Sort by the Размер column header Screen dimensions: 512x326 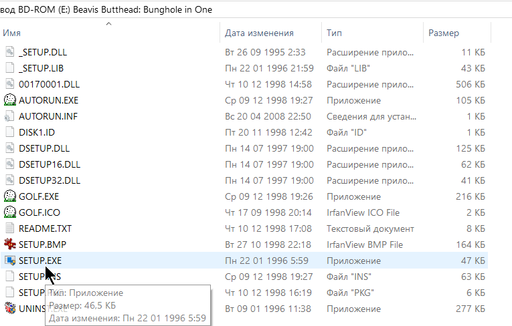[x=444, y=33]
